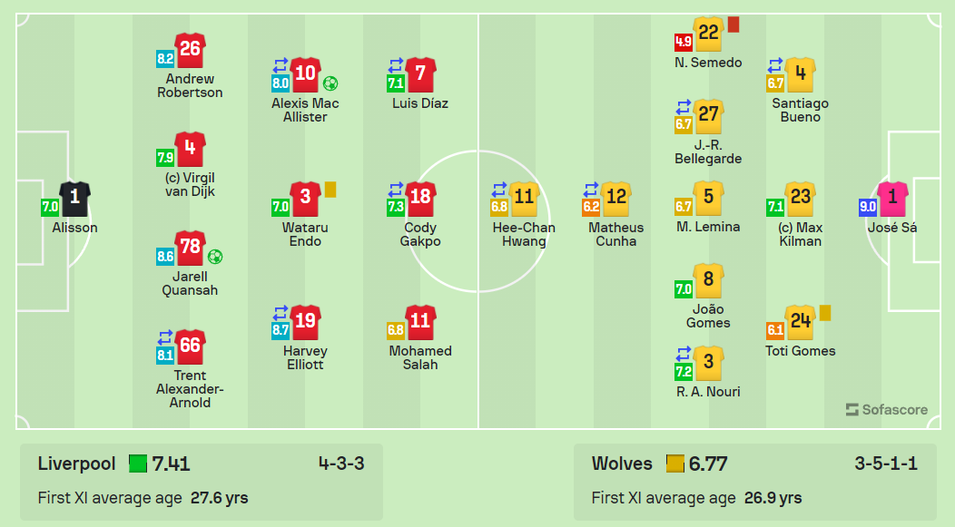Viewport: 955px width, 527px height.
Task: Click N. Semedo's red card icon
Action: coord(733,24)
